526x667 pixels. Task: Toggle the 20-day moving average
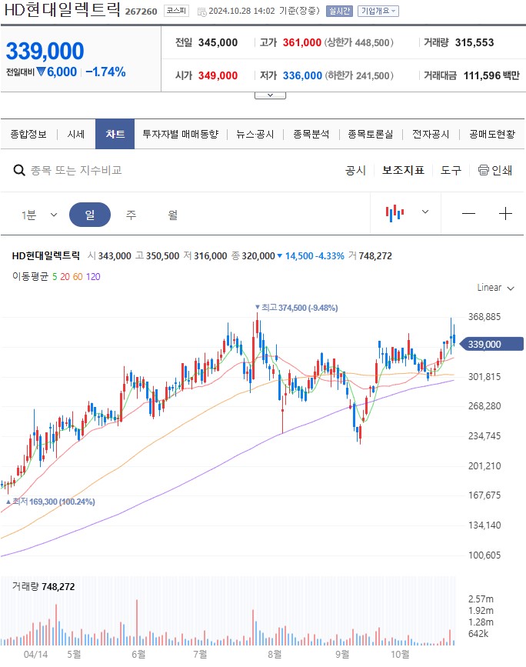[x=65, y=277]
